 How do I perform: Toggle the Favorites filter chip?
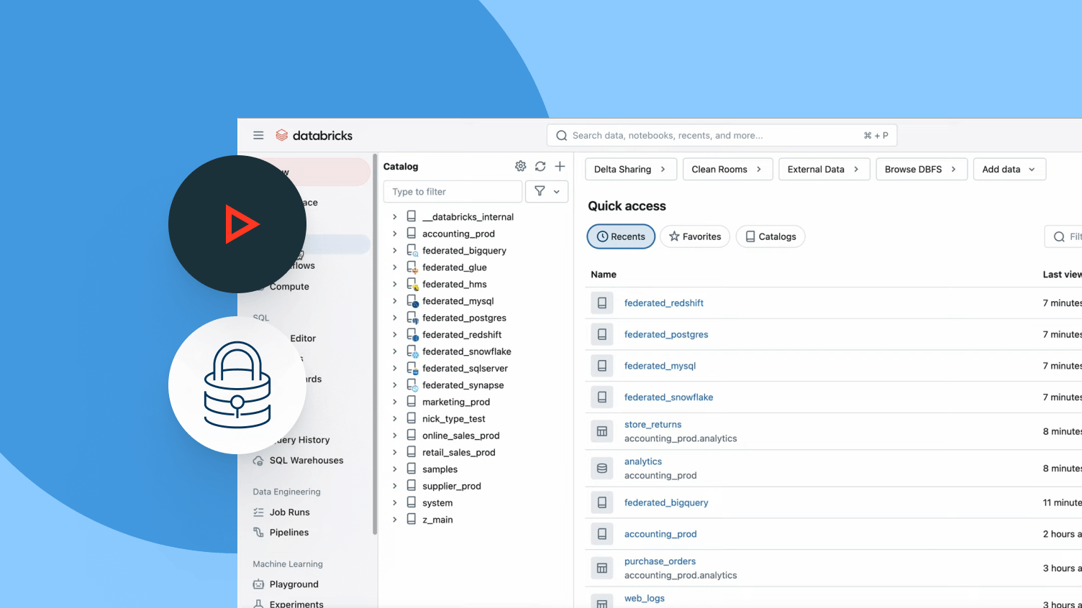pyautogui.click(x=695, y=236)
